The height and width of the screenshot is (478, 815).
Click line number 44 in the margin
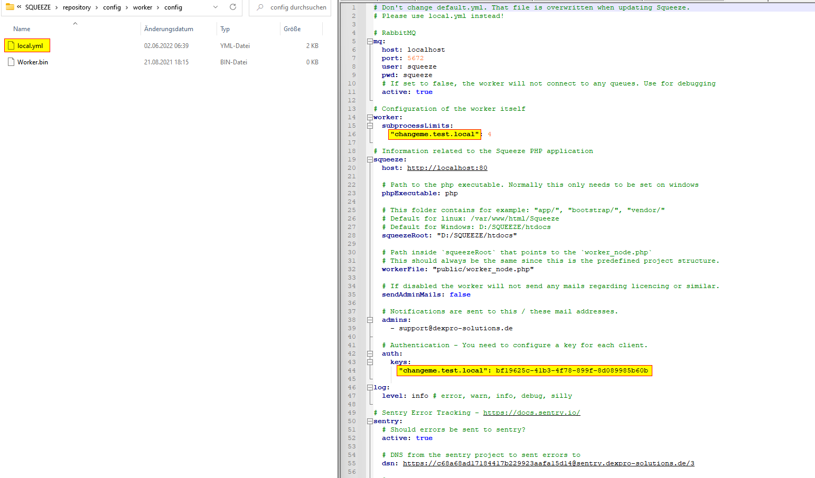click(x=352, y=370)
